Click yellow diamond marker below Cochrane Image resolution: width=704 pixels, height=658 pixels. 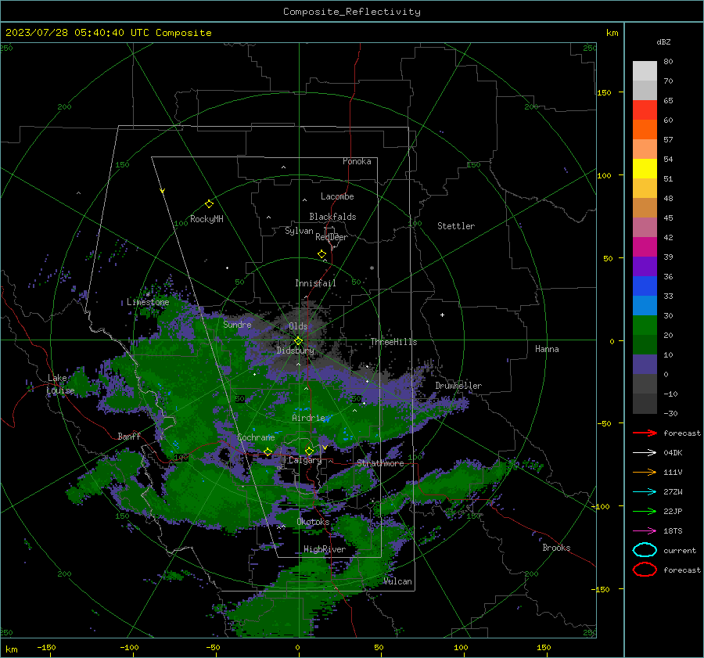268,452
